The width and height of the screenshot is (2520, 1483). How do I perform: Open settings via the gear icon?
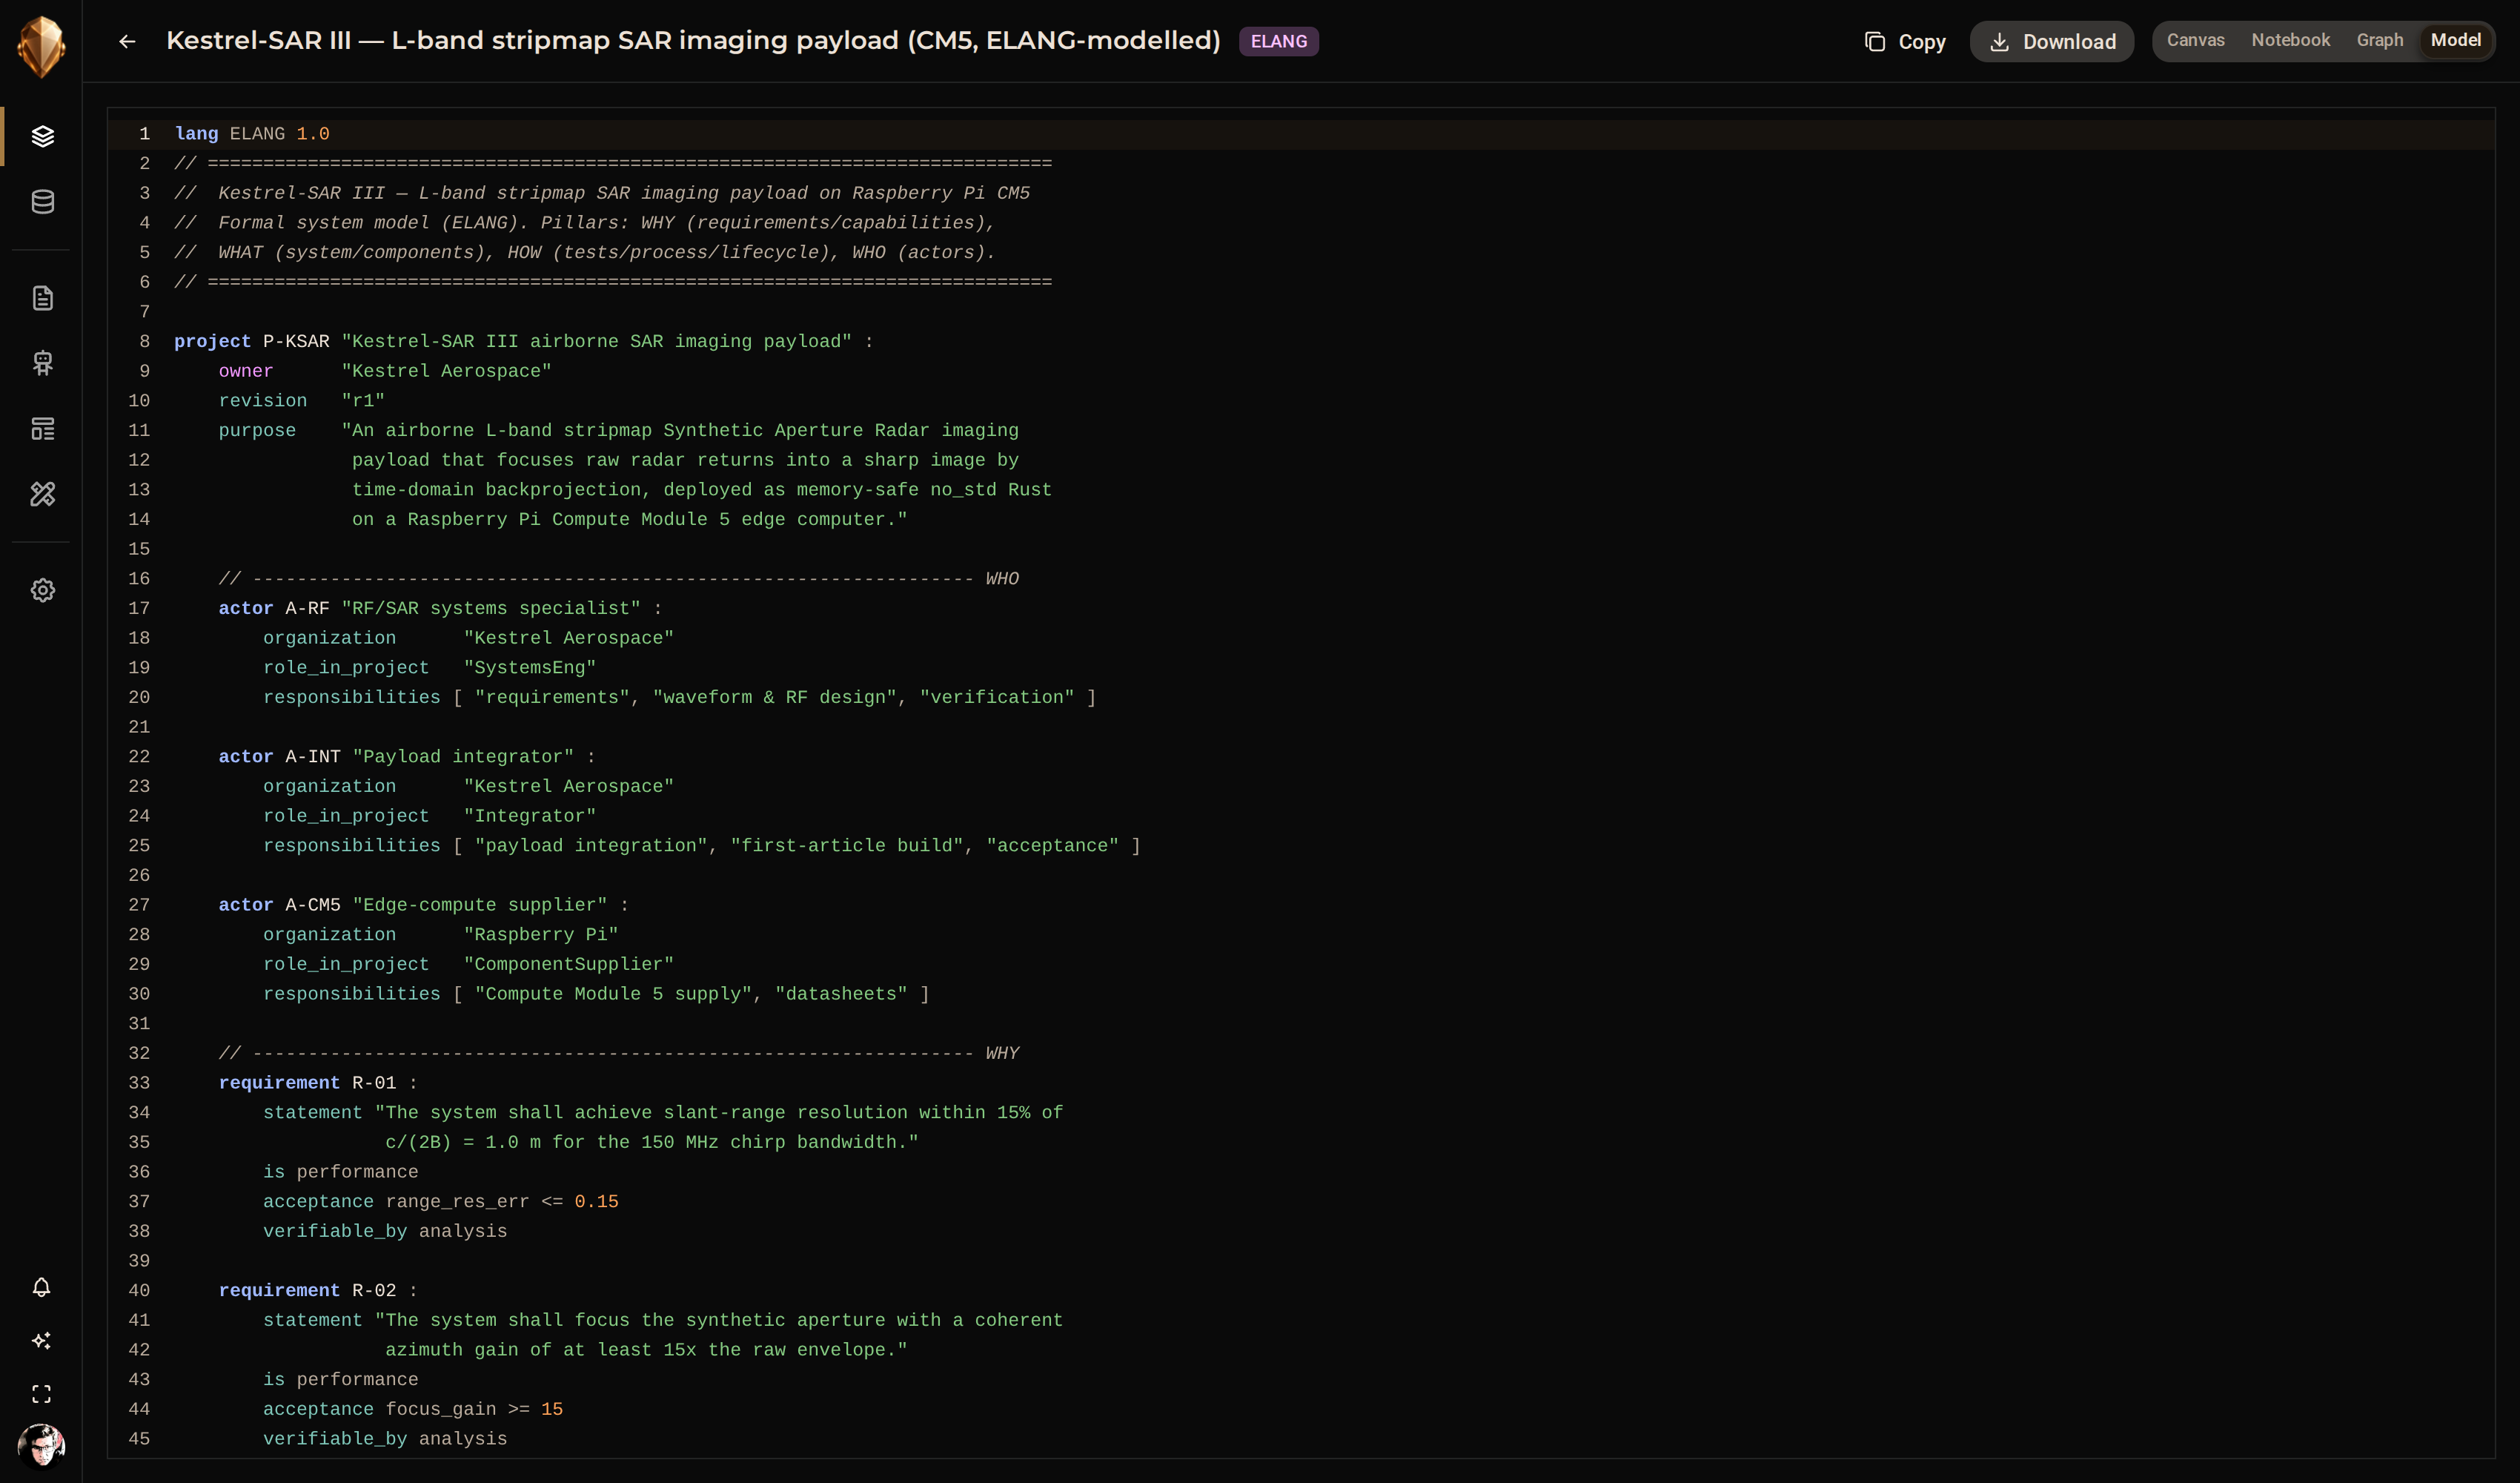42,590
